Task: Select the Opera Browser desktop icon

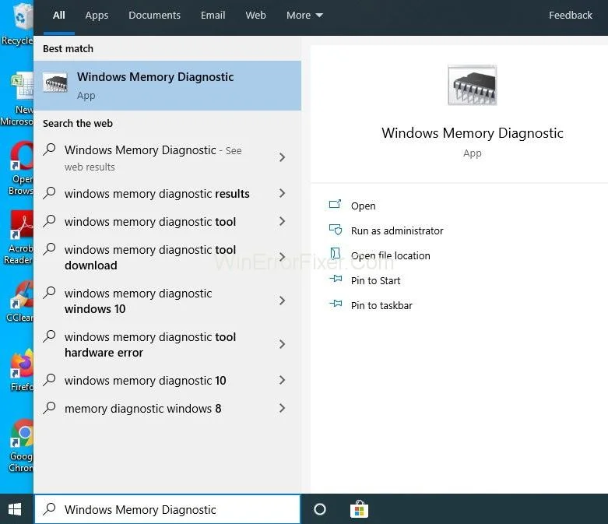Action: (x=19, y=168)
